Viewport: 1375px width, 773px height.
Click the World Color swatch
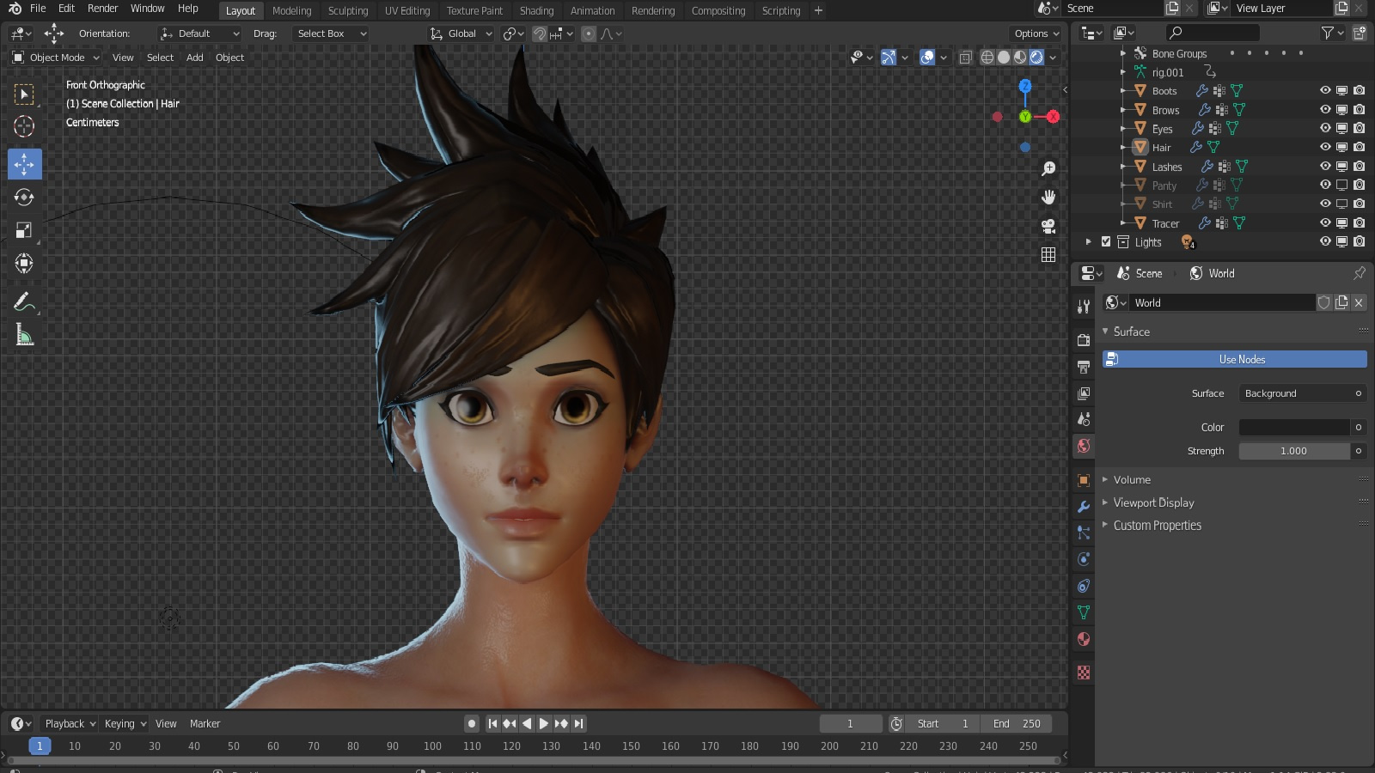[x=1294, y=427]
